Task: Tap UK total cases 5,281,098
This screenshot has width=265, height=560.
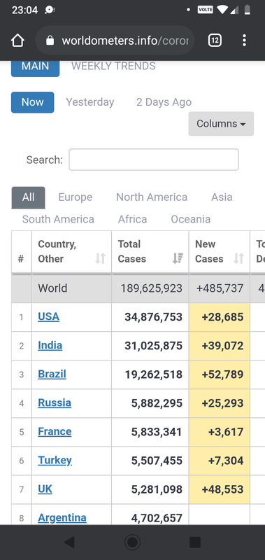Action: [157, 489]
